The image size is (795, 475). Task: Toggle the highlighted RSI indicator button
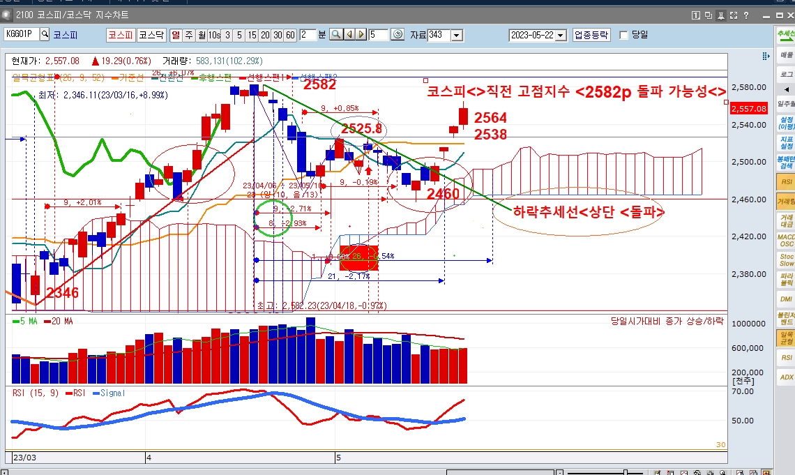[786, 181]
